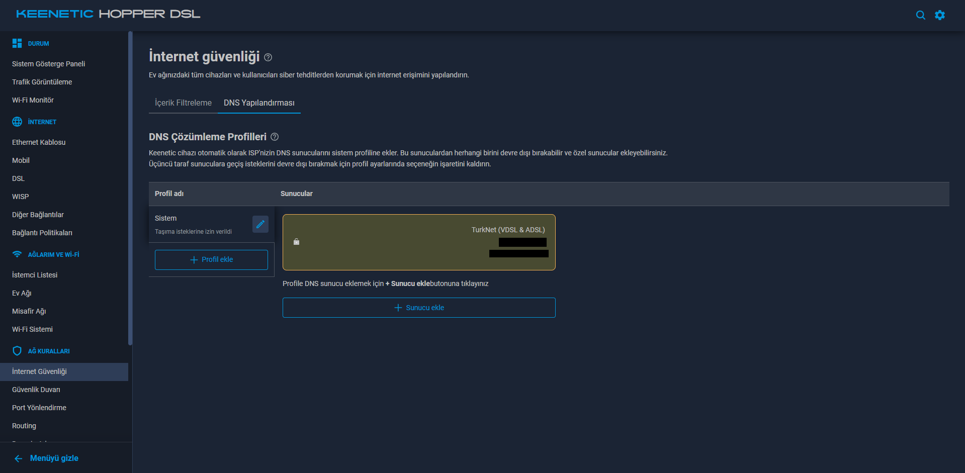Switch to the İçerik Filtreleme tab
965x473 pixels.
[183, 103]
